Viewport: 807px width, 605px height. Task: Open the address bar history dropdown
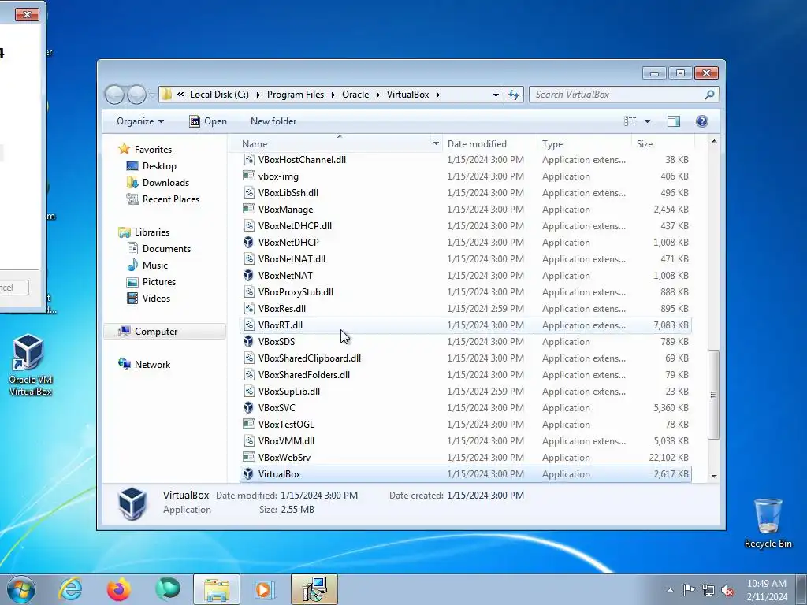coord(496,95)
